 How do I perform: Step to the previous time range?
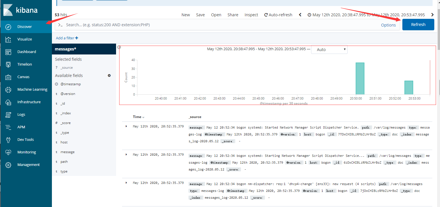pyautogui.click(x=300, y=15)
